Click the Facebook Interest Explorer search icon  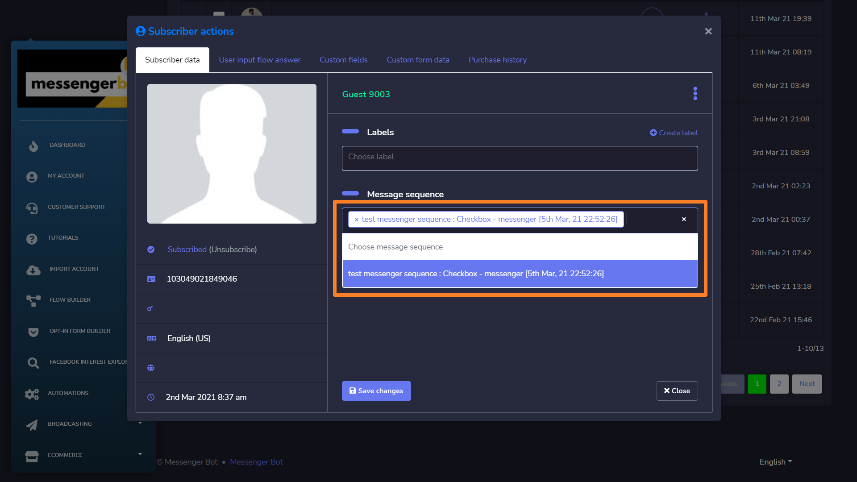click(33, 363)
